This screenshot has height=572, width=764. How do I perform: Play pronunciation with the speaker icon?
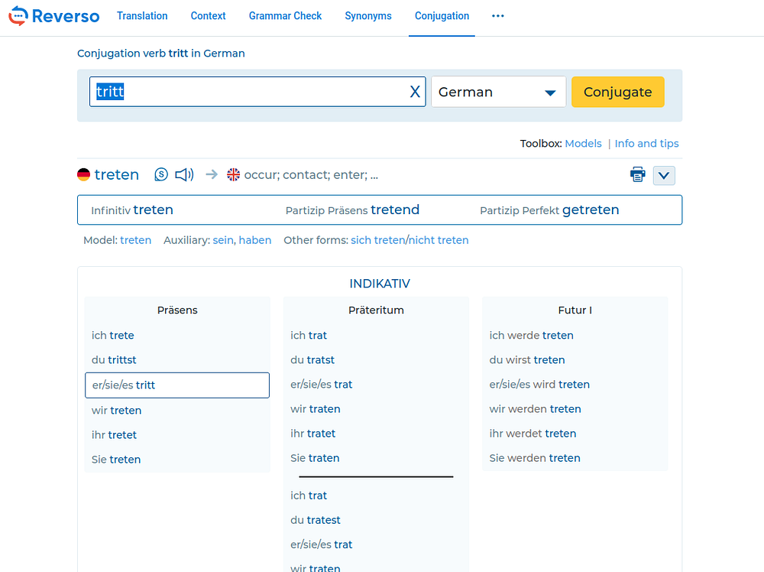coord(184,174)
